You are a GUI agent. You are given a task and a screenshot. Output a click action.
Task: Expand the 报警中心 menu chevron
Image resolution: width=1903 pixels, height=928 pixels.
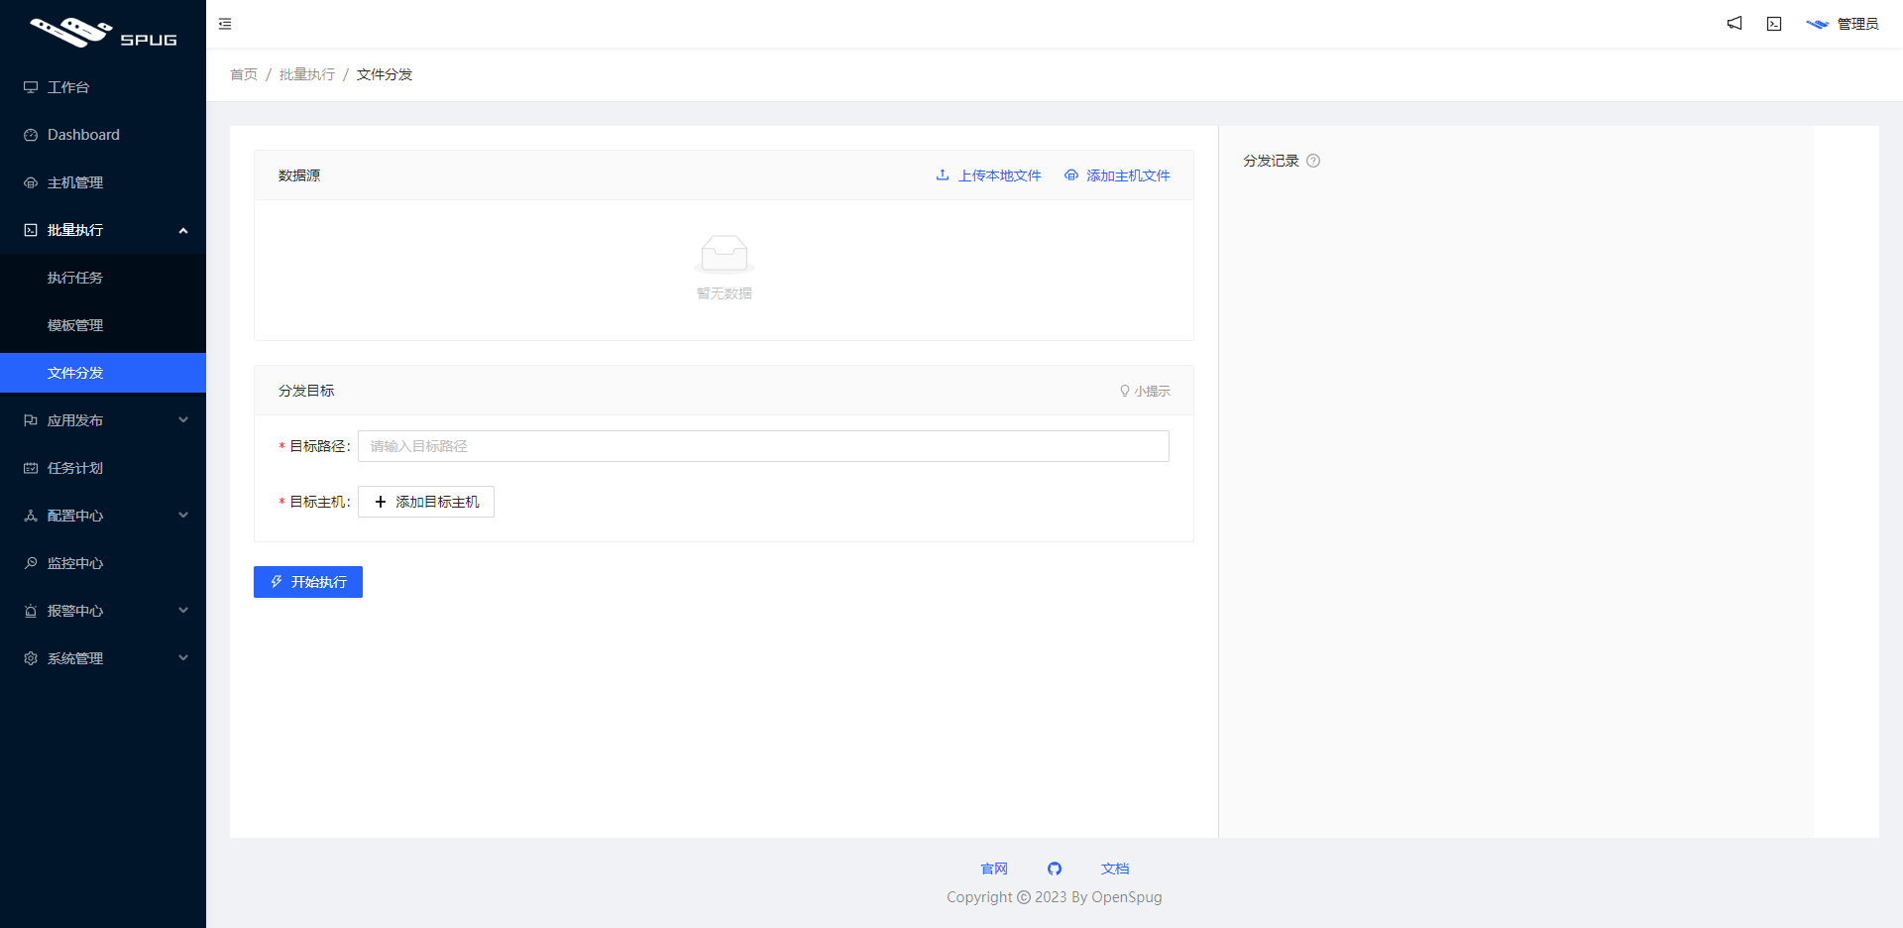[183, 611]
